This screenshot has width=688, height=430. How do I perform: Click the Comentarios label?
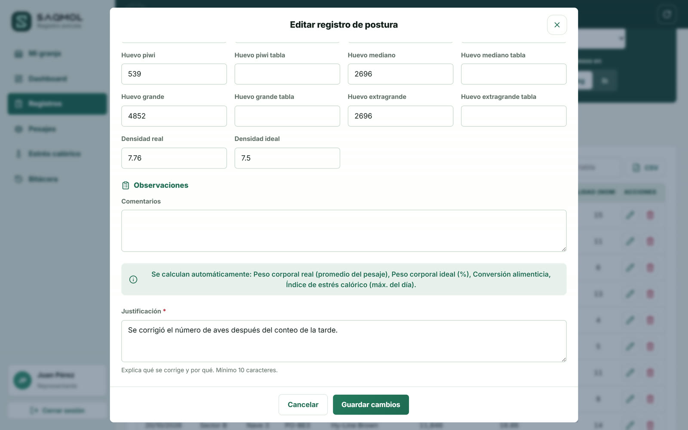[x=141, y=201]
